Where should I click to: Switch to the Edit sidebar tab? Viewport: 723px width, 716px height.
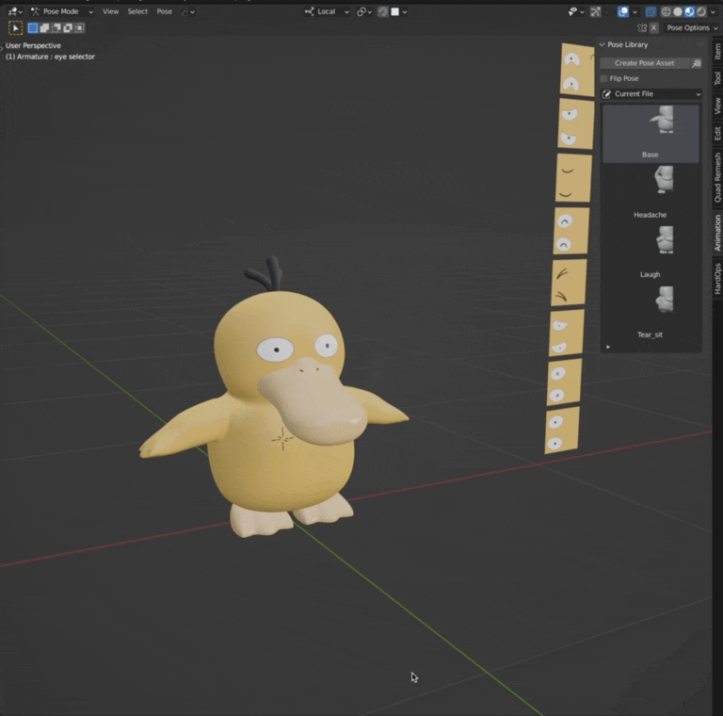(717, 134)
